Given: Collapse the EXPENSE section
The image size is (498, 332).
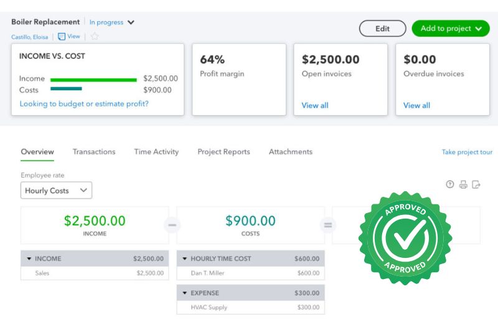Looking at the screenshot, I should (x=185, y=293).
